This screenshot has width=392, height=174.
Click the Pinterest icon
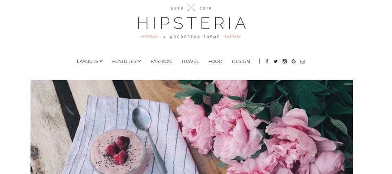(293, 61)
